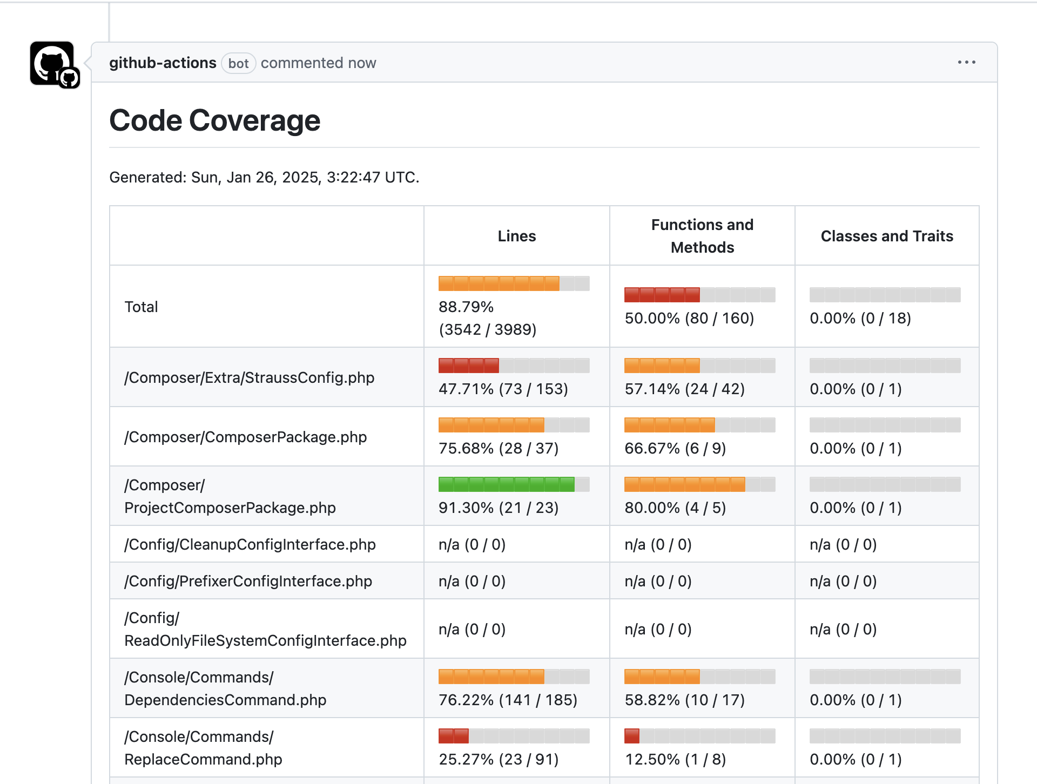Open the comment options three-dot menu
1037x784 pixels.
966,63
